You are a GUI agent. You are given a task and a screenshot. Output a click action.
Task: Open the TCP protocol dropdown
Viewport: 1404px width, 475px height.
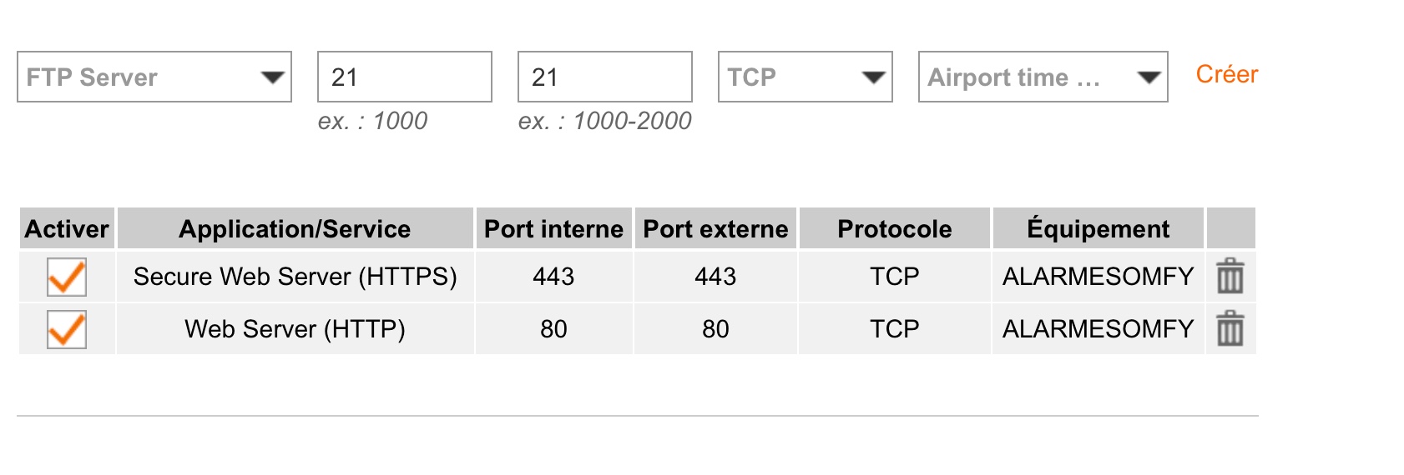coord(806,77)
